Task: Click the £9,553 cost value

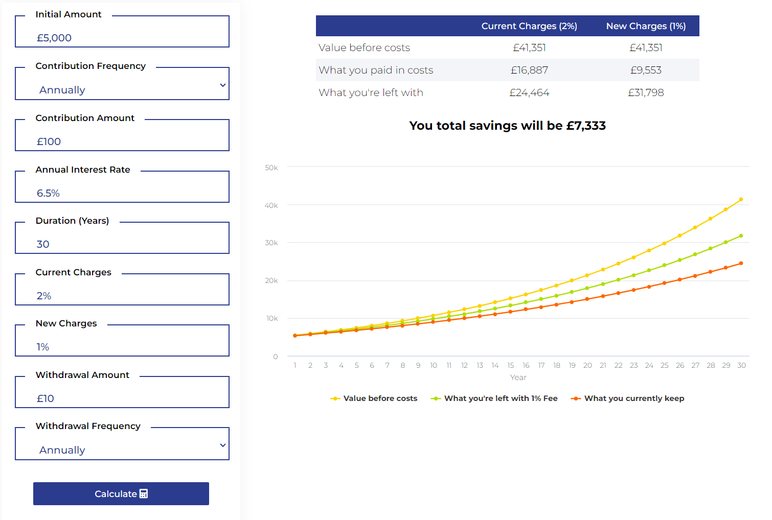Action: (x=646, y=70)
